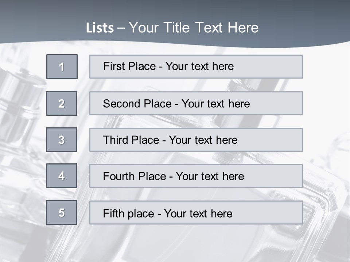Click the "Third Place - Your text here" bar
This screenshot has height=262, width=350.
click(x=196, y=140)
